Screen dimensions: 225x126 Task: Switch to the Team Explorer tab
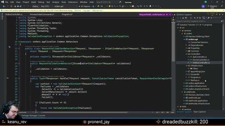[199, 112]
